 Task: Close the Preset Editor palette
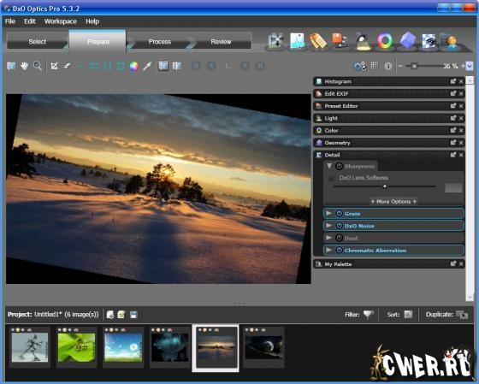pyautogui.click(x=461, y=106)
